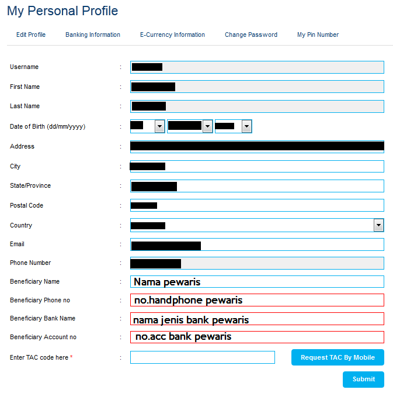Click the Address input field
The width and height of the screenshot is (393, 393).
[257, 147]
